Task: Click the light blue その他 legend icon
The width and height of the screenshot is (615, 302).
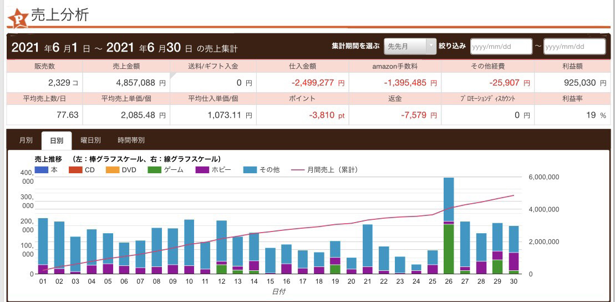Action: pos(250,170)
